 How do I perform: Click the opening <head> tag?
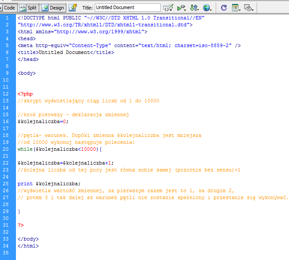click(x=27, y=38)
